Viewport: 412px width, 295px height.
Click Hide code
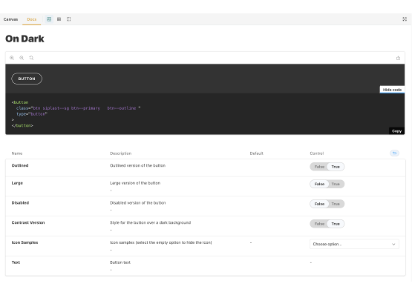[x=392, y=90]
